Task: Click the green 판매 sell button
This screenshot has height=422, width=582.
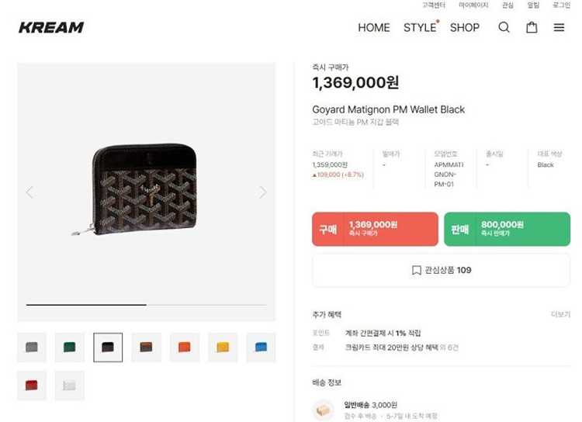Action: tap(506, 229)
